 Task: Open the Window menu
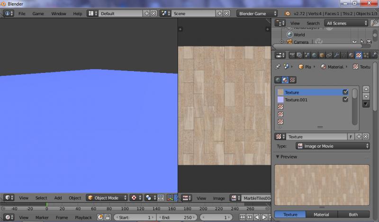pyautogui.click(x=59, y=13)
